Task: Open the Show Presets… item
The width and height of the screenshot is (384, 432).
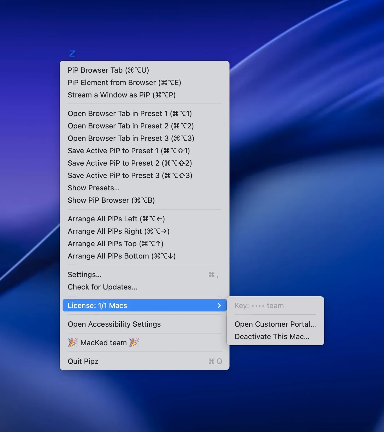Action: coord(145,188)
